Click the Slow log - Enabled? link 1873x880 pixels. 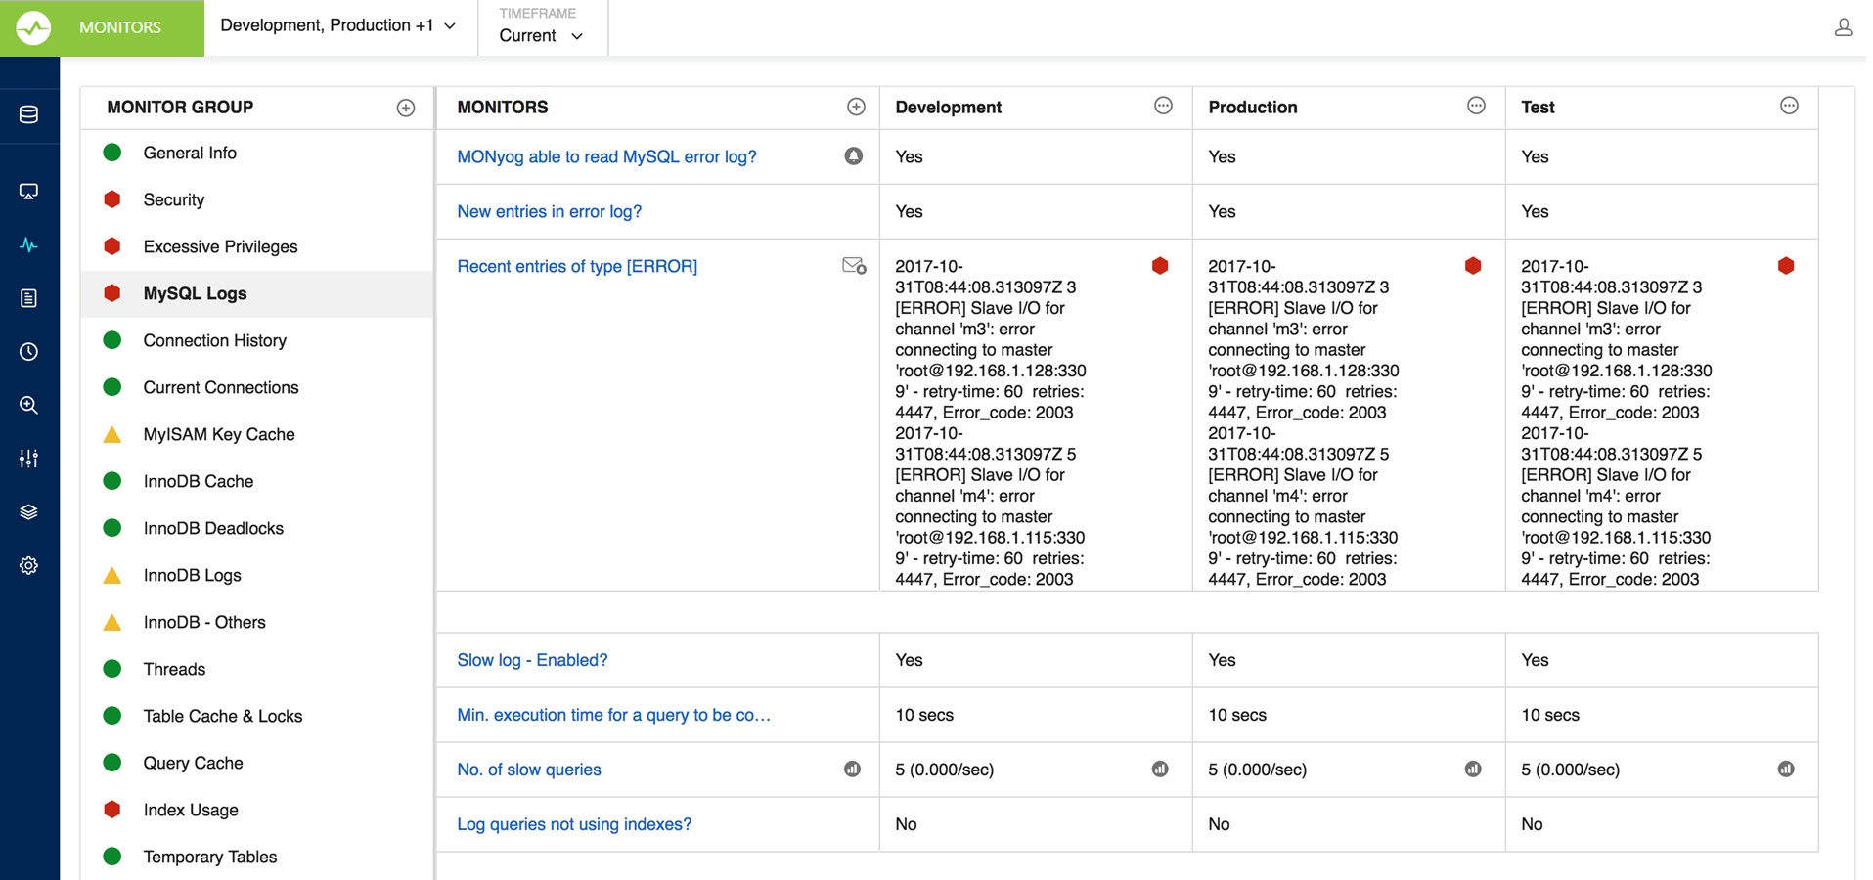tap(532, 660)
